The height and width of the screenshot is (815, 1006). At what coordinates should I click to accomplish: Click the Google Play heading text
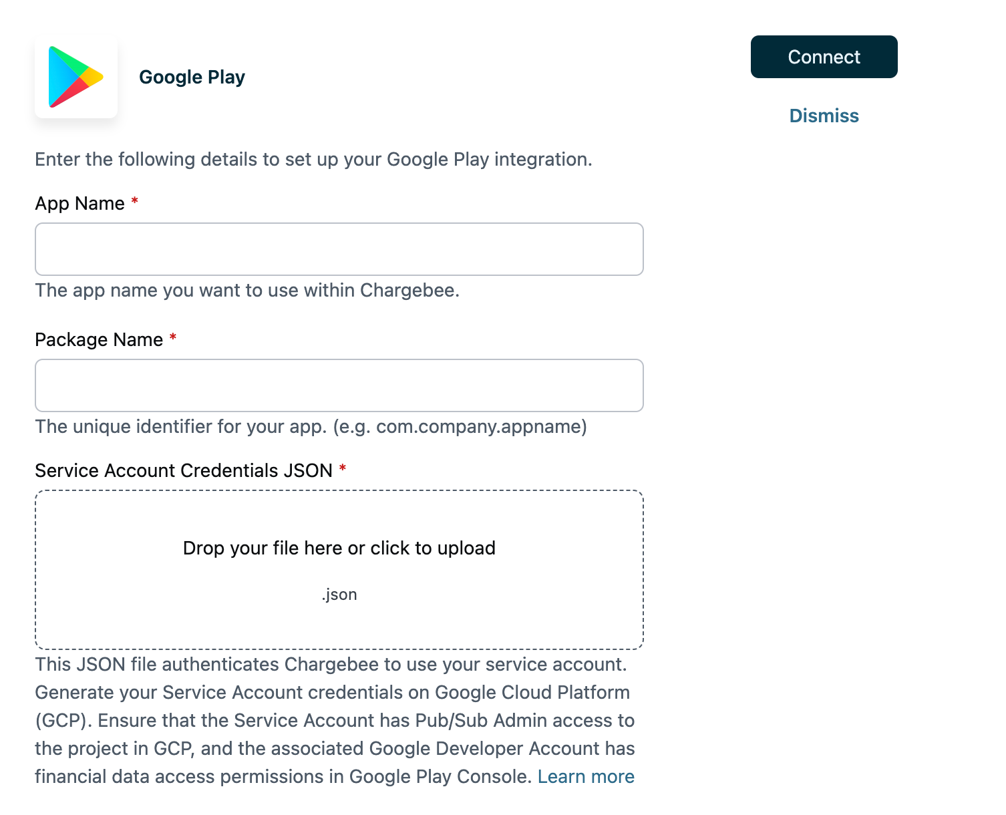coord(192,77)
